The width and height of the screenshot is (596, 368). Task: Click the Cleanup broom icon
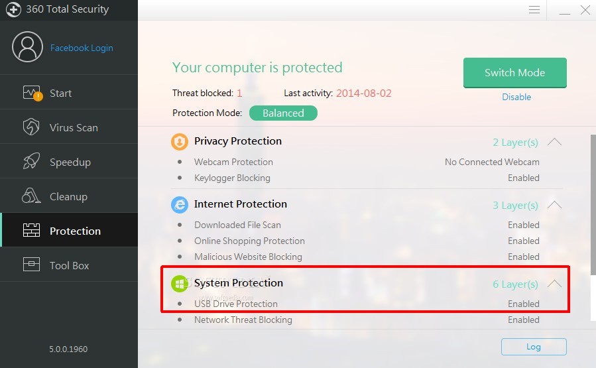[x=31, y=196]
